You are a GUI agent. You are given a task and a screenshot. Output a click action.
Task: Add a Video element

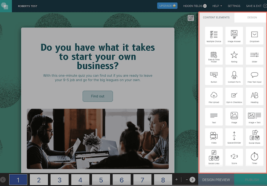coord(214,137)
